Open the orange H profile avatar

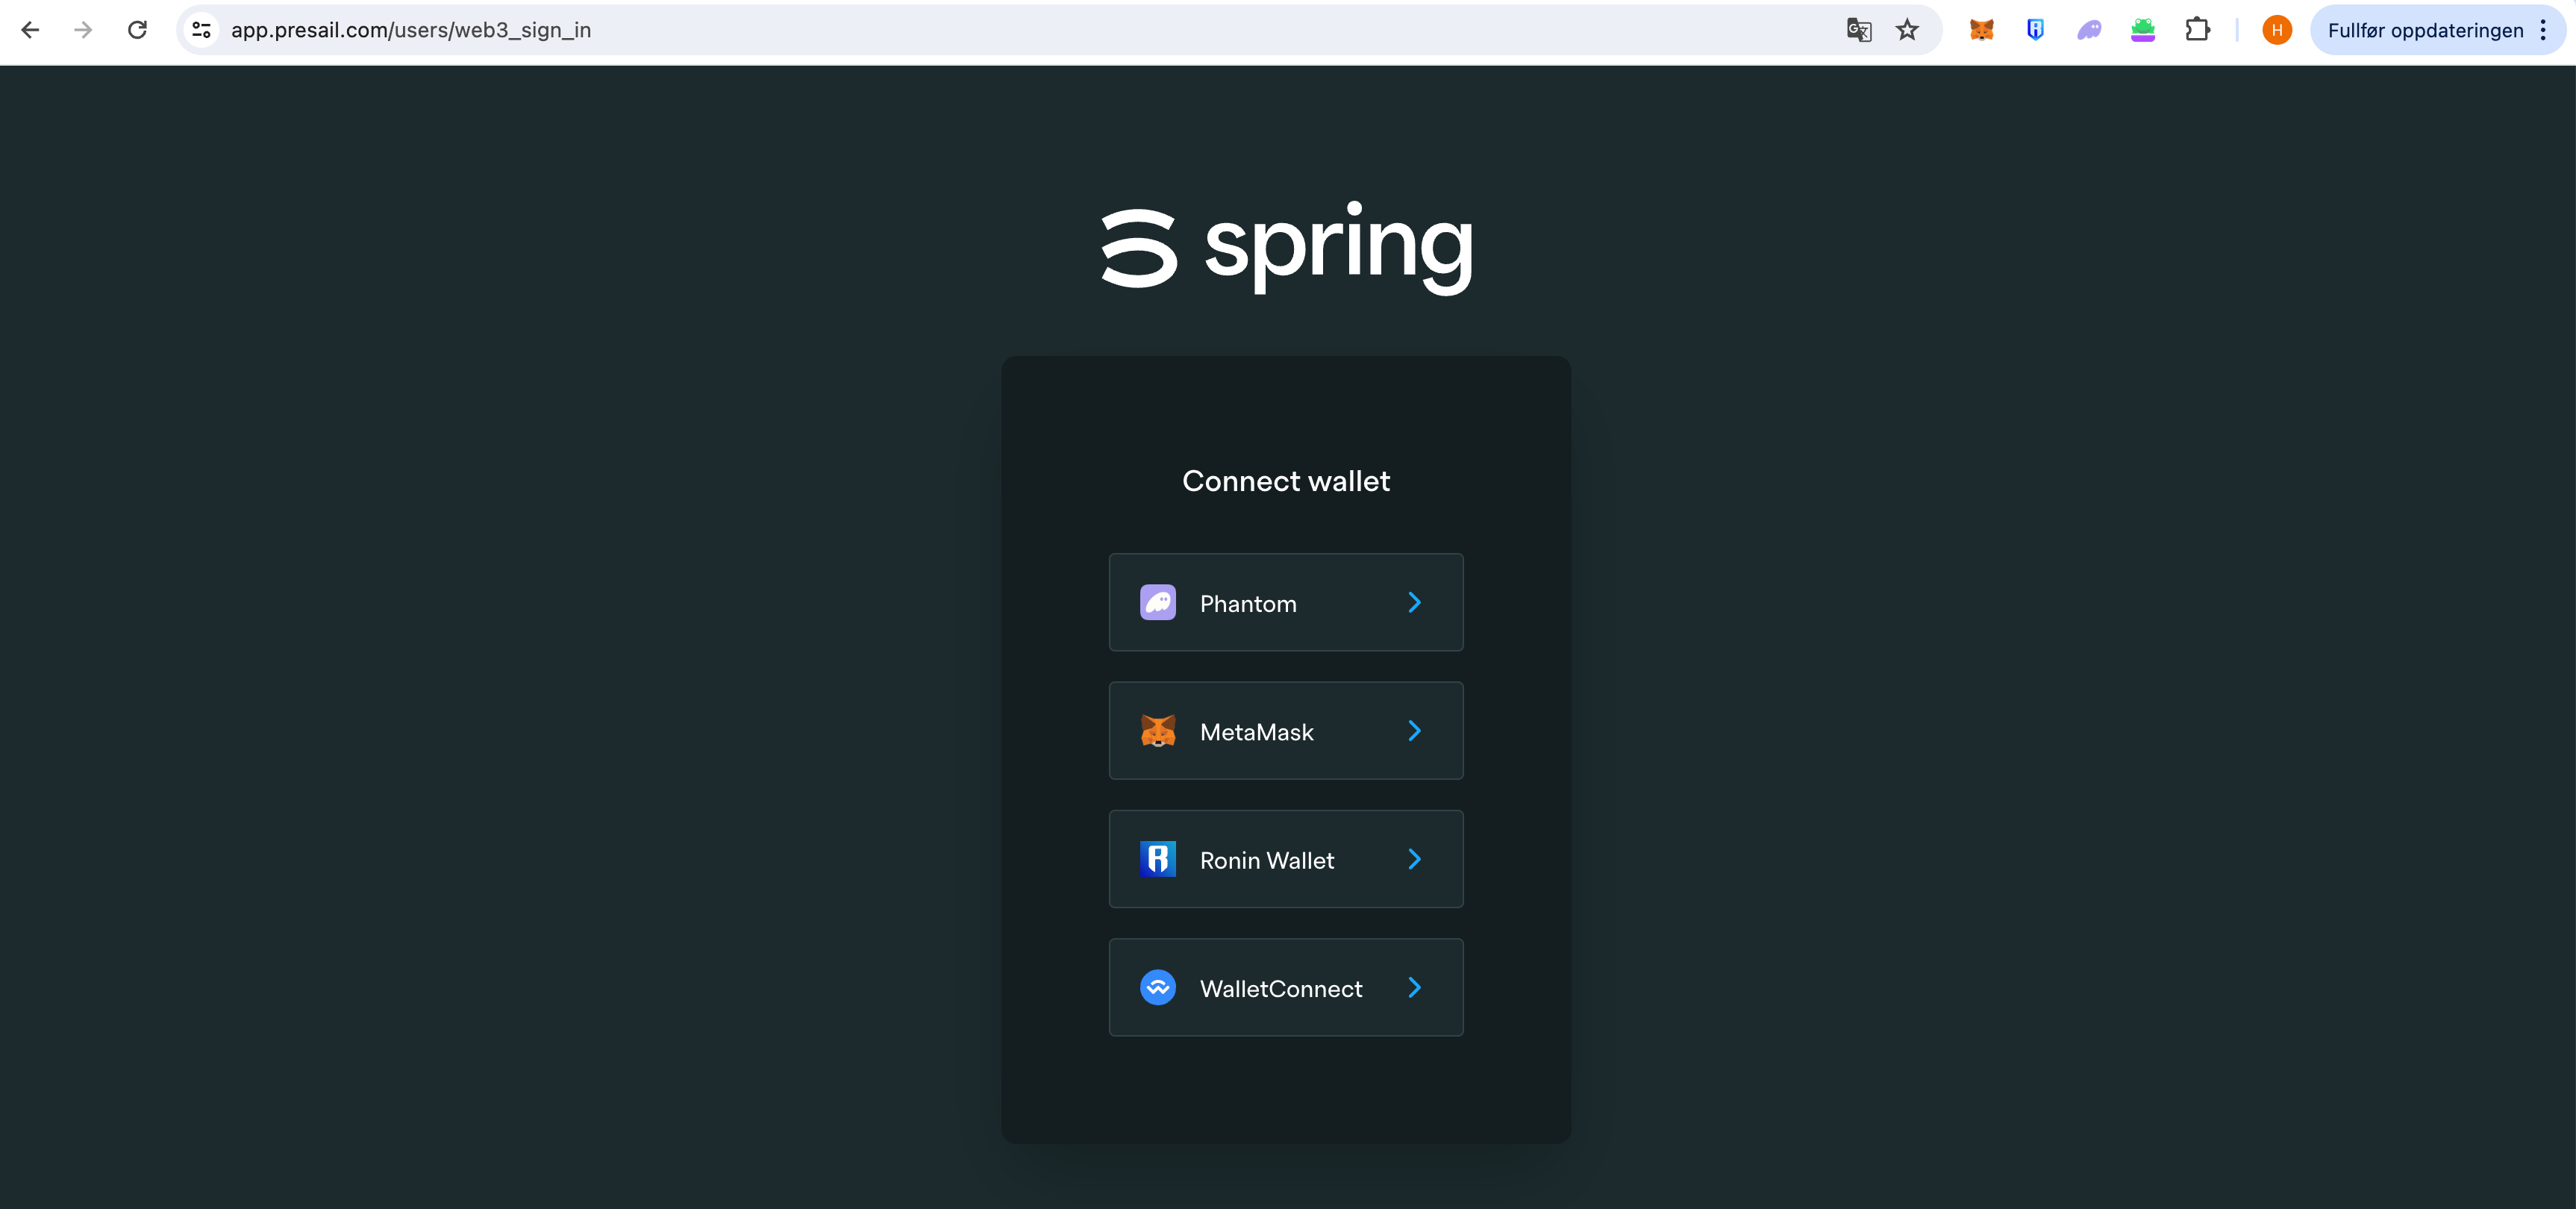click(x=2277, y=30)
